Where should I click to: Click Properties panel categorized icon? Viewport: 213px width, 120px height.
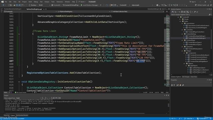tap(172, 85)
